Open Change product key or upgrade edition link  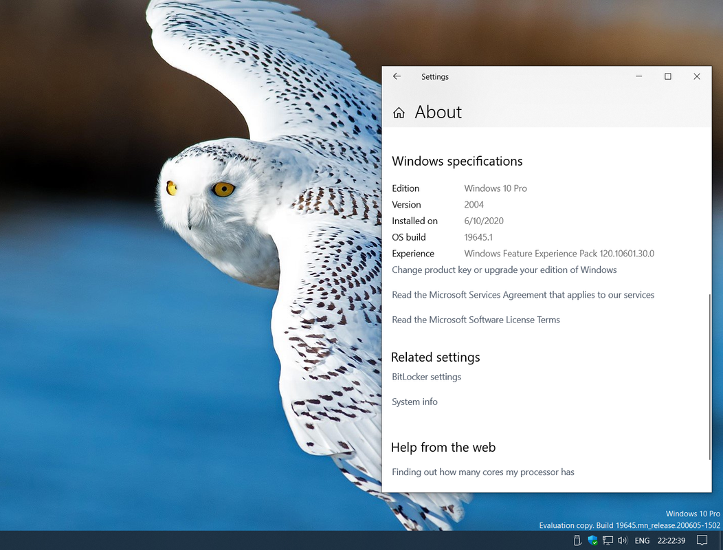(x=504, y=270)
